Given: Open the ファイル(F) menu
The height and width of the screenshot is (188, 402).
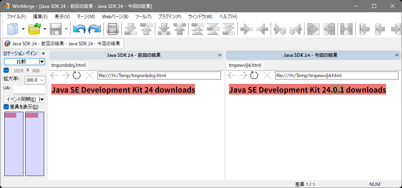Looking at the screenshot, I should coord(16,17).
